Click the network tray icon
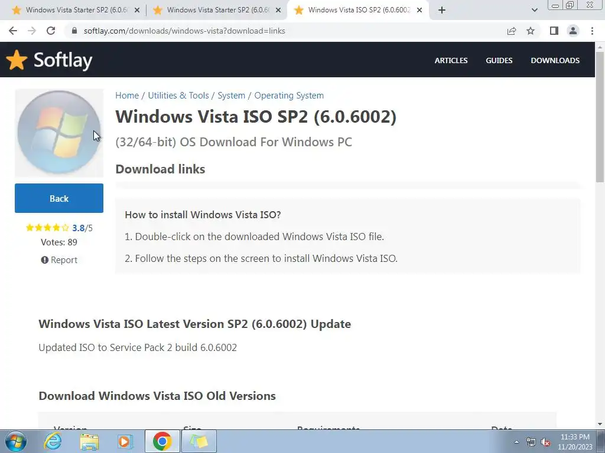This screenshot has width=605, height=453. pos(531,442)
